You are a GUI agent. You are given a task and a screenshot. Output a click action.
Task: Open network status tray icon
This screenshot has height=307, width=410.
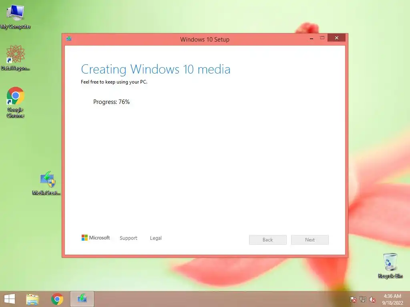coord(363,299)
